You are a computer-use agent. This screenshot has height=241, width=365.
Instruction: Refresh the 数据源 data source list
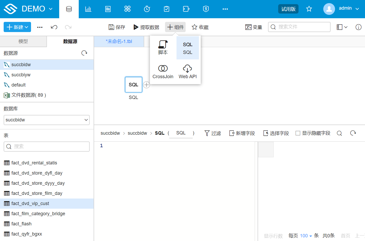click(84, 53)
